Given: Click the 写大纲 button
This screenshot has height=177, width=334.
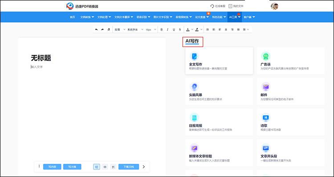Looking at the screenshot, I should [72, 167].
